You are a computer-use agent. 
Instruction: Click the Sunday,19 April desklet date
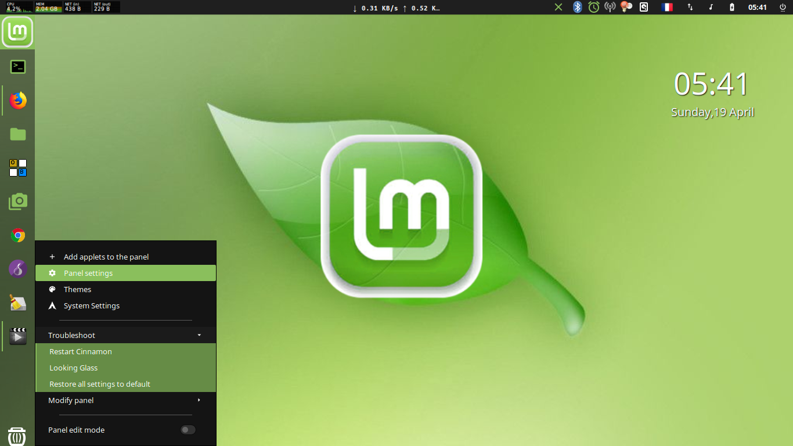(712, 112)
